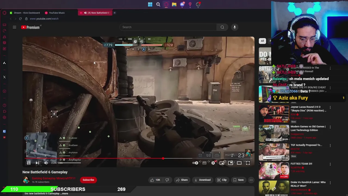
Task: Open X (Twitter) in Opera sidebar
Action: (4, 77)
